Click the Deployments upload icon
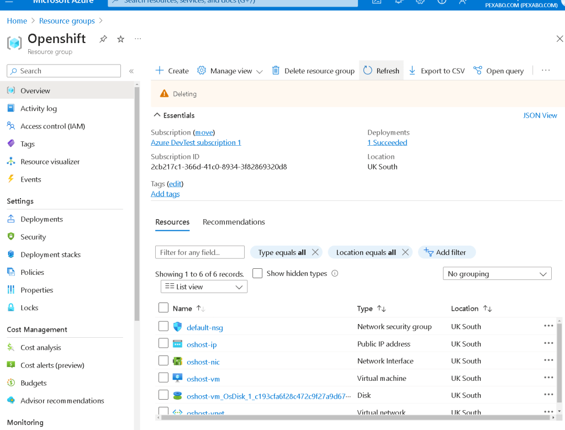This screenshot has height=430, width=565. 11,219
